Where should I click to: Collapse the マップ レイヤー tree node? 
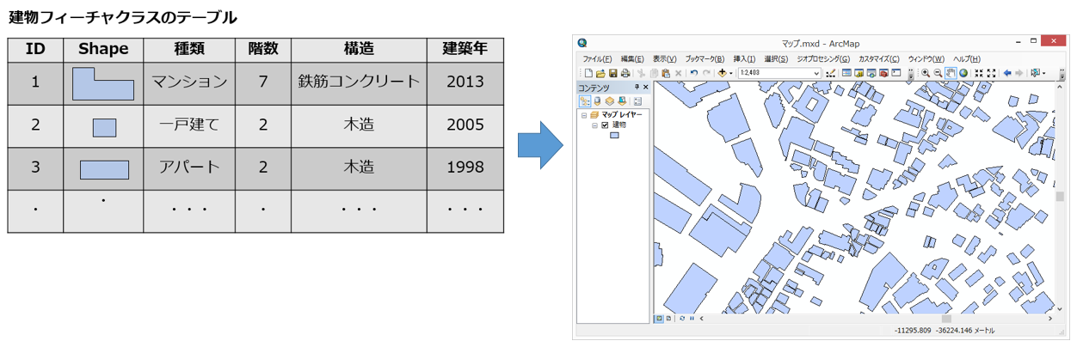pos(584,114)
